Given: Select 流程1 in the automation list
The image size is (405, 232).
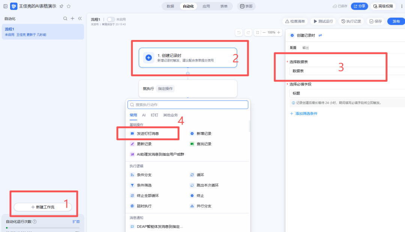Looking at the screenshot, I should 43,32.
